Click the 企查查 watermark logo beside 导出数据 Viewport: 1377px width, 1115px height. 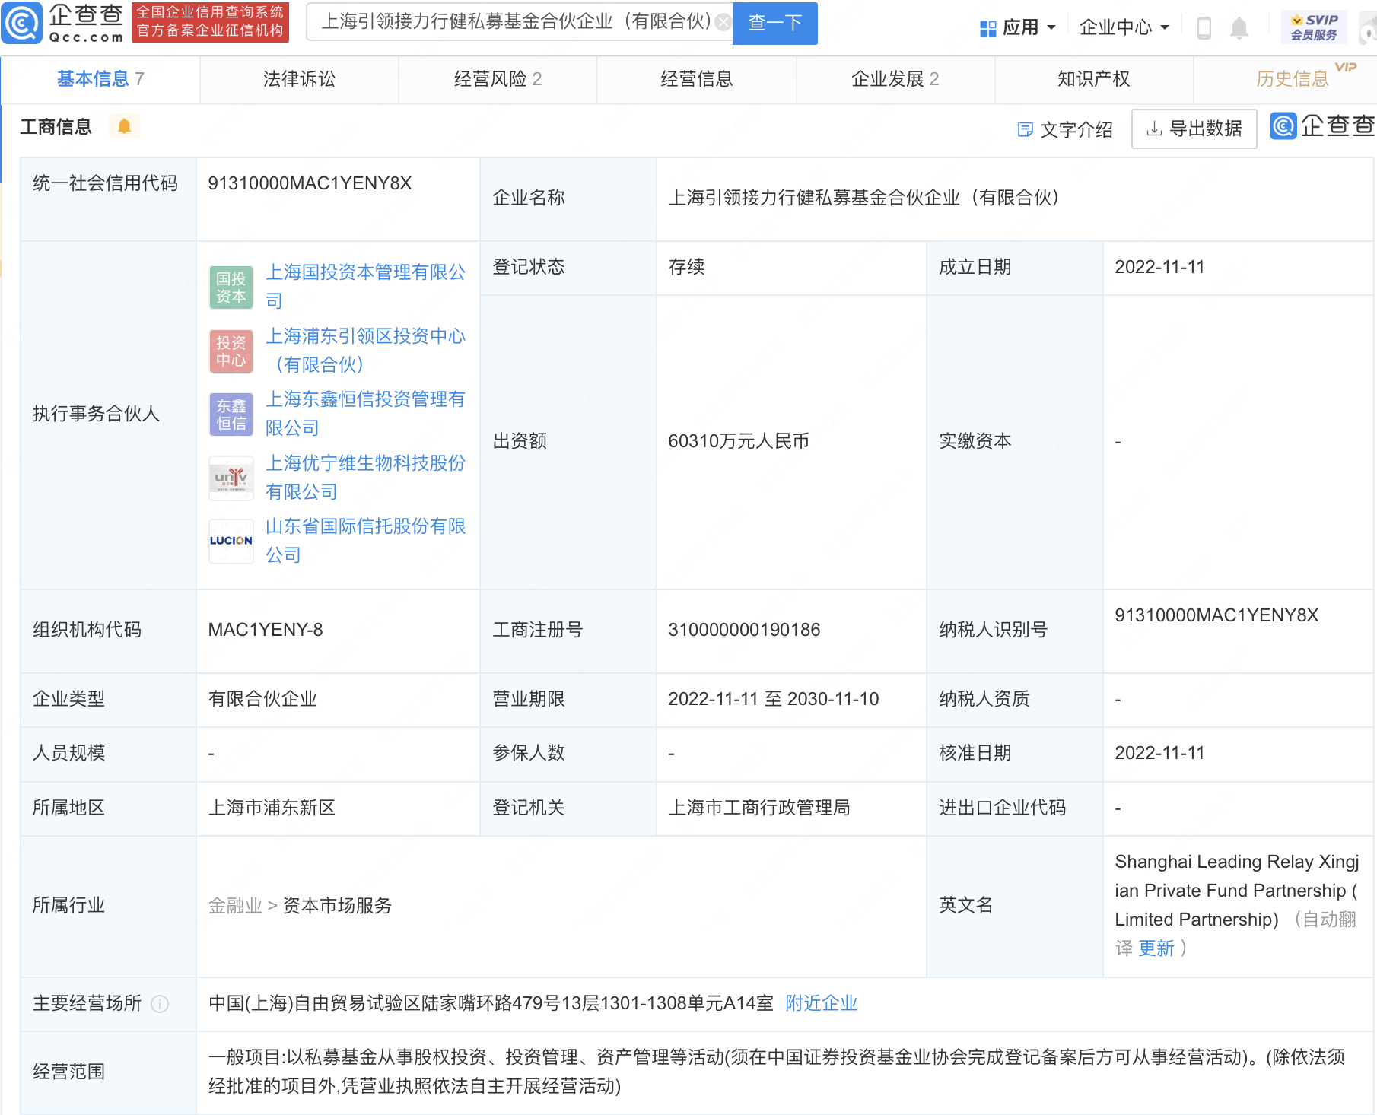1322,126
